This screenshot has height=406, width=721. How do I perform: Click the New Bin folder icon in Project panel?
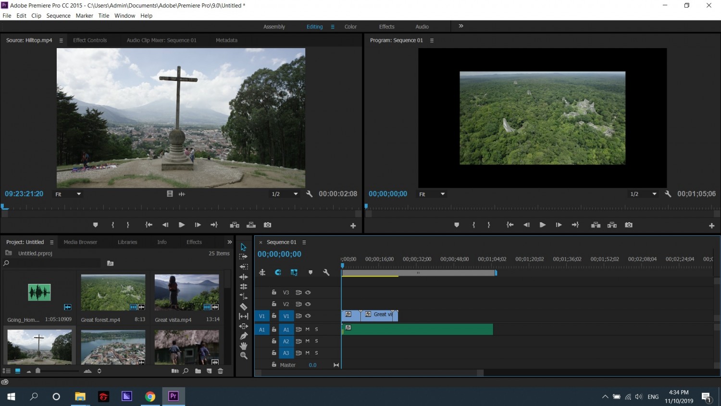point(198,371)
